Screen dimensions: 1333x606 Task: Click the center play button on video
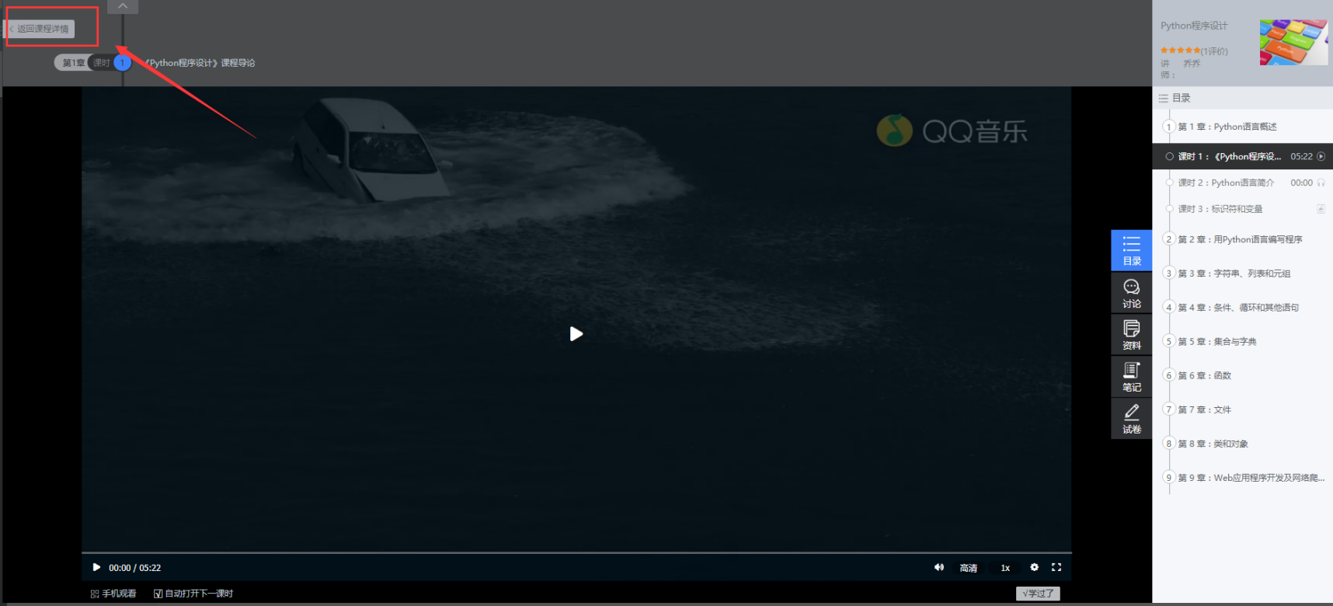click(576, 334)
